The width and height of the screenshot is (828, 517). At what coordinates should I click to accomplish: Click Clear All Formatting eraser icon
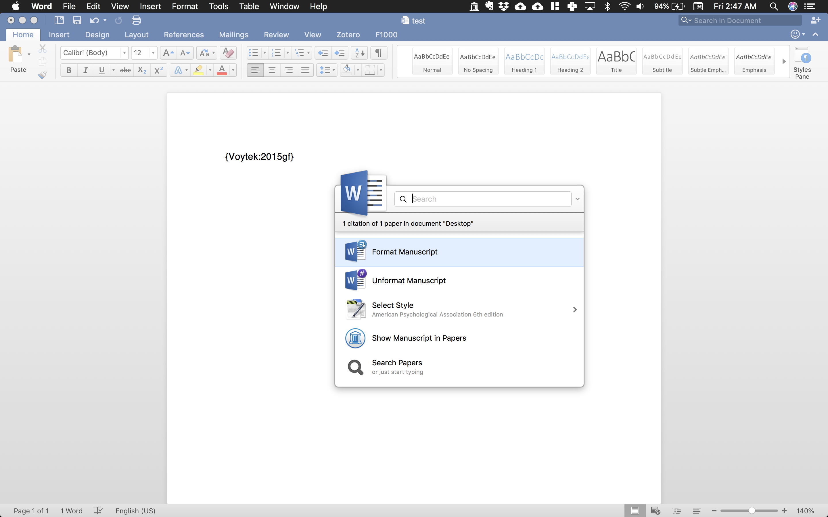[x=228, y=53]
